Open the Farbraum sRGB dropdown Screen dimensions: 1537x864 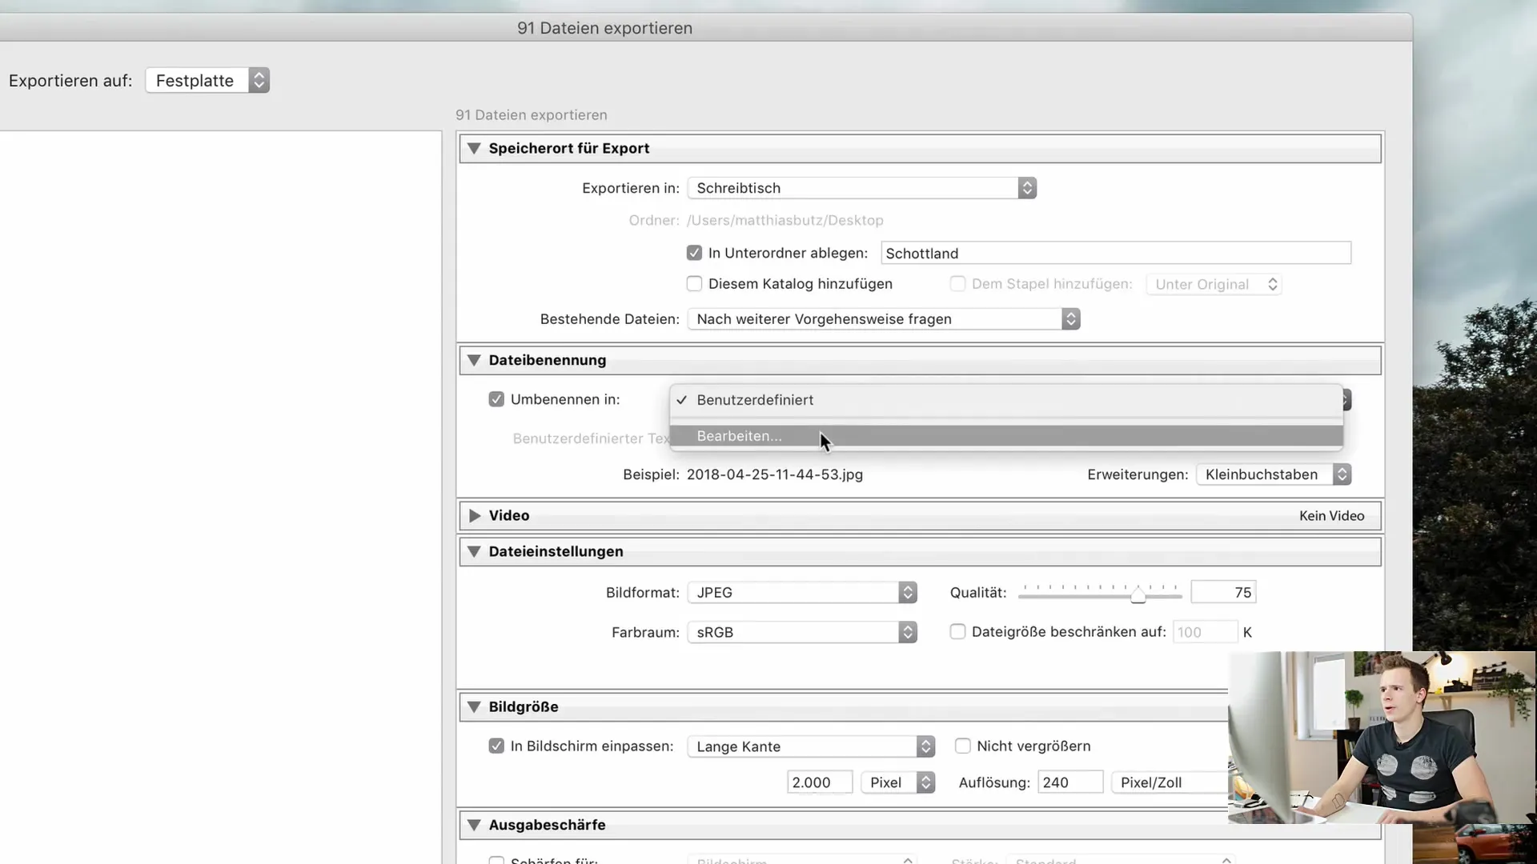802,632
